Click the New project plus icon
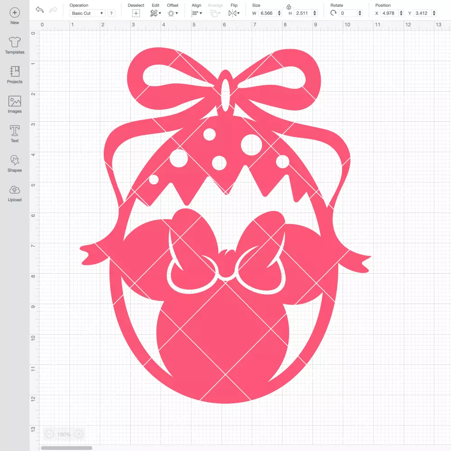 click(x=15, y=13)
